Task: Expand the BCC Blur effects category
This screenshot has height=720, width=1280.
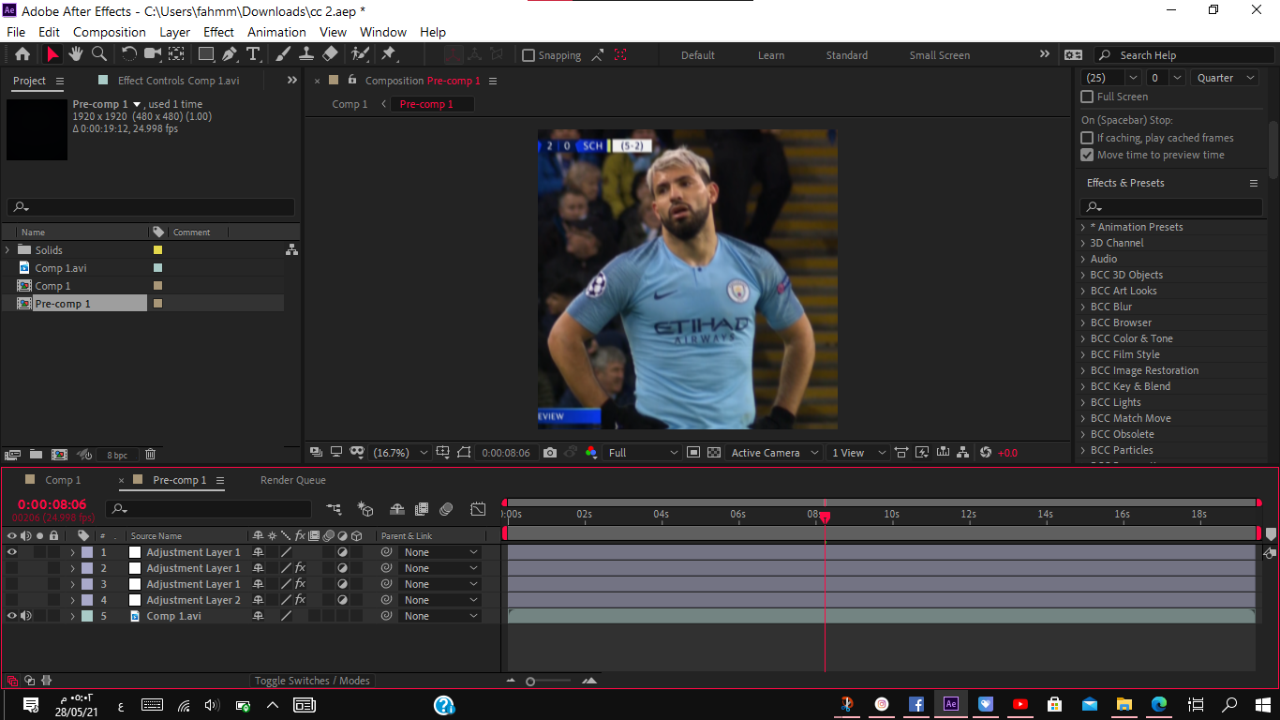Action: (x=1083, y=307)
